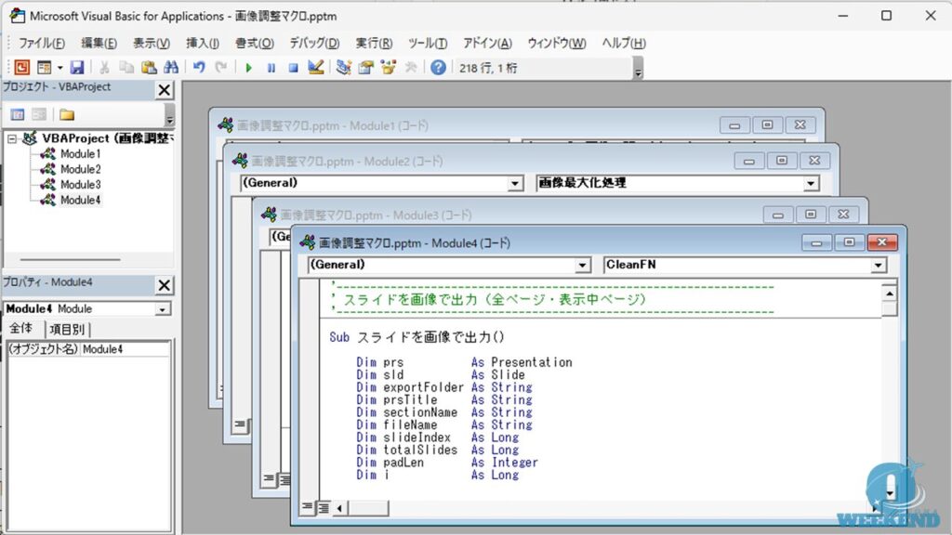The image size is (952, 535).
Task: Select the VBAProject root node
Action: [108, 138]
